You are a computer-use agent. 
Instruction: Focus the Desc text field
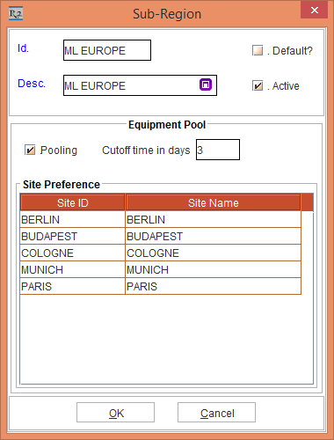pos(140,85)
